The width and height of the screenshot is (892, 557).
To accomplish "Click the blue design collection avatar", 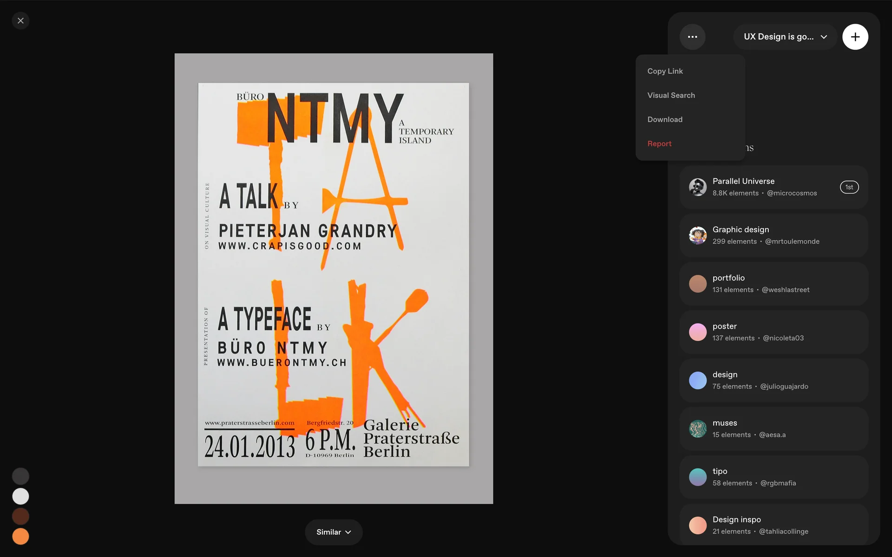I will [x=697, y=381].
